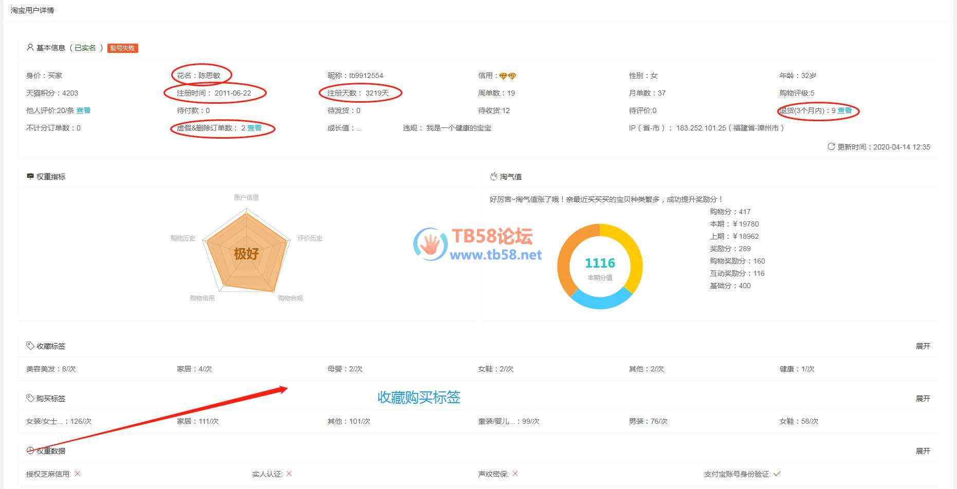Image resolution: width=957 pixels, height=489 pixels.
Task: Click the 评价历史 radar axis label
Action: (310, 238)
